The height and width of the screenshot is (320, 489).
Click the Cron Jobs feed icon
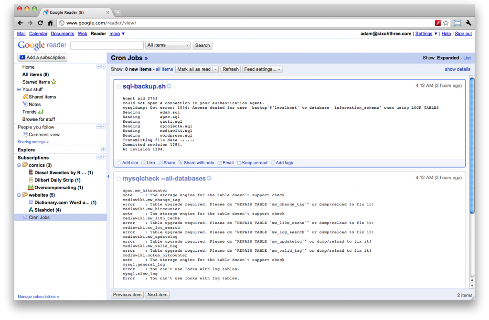pyautogui.click(x=25, y=217)
